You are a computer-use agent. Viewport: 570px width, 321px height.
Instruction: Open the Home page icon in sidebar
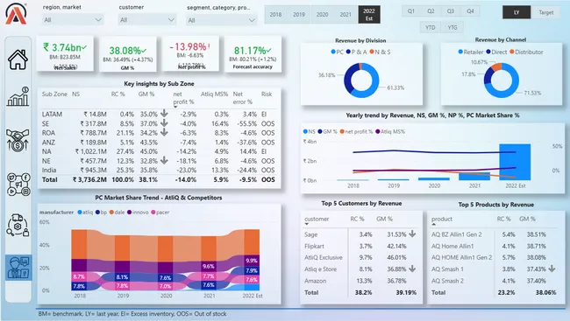tap(18, 59)
